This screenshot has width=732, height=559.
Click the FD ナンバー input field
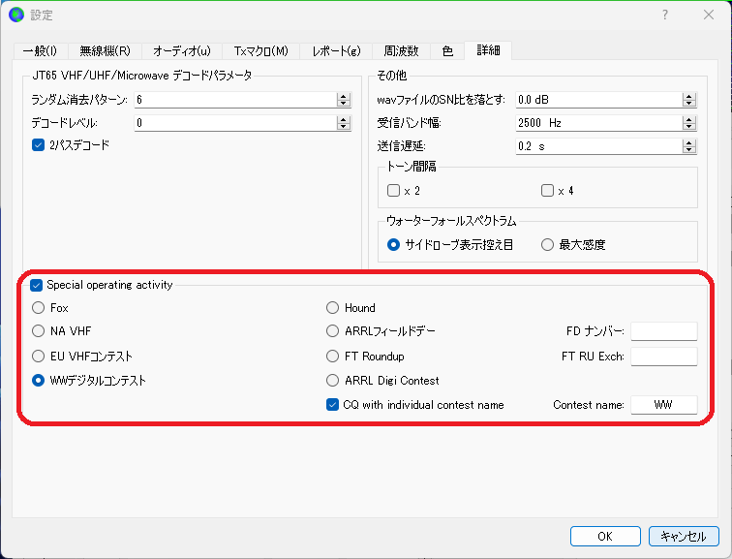[664, 331]
